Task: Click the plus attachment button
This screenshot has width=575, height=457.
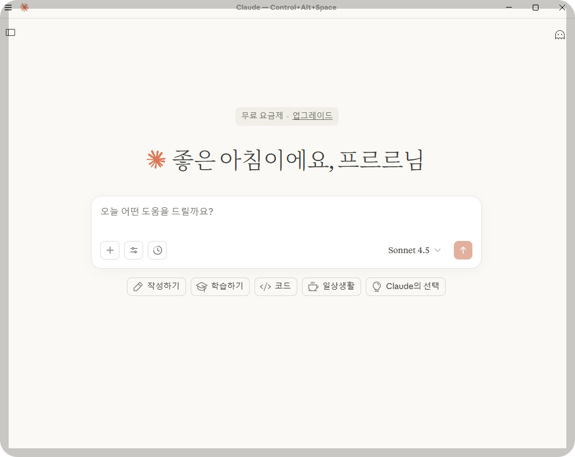Action: point(110,250)
